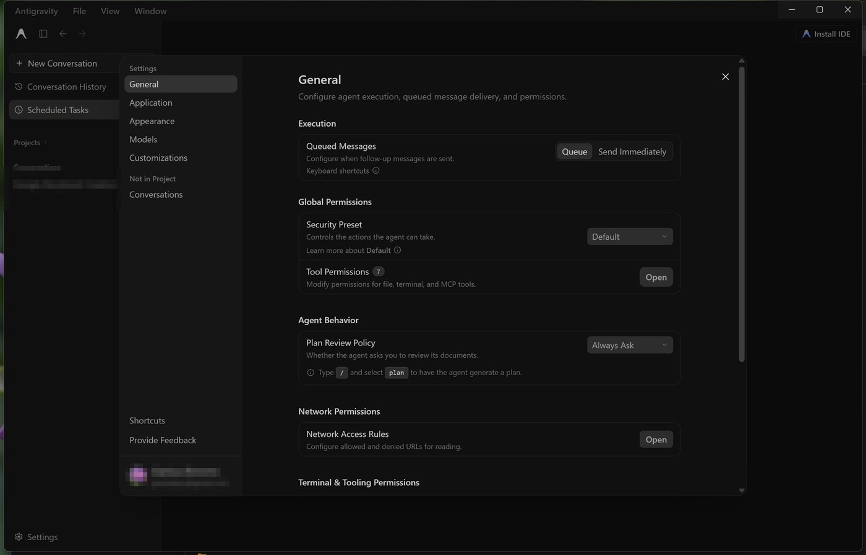Switch to Appearance settings
The width and height of the screenshot is (866, 555).
coord(181,121)
